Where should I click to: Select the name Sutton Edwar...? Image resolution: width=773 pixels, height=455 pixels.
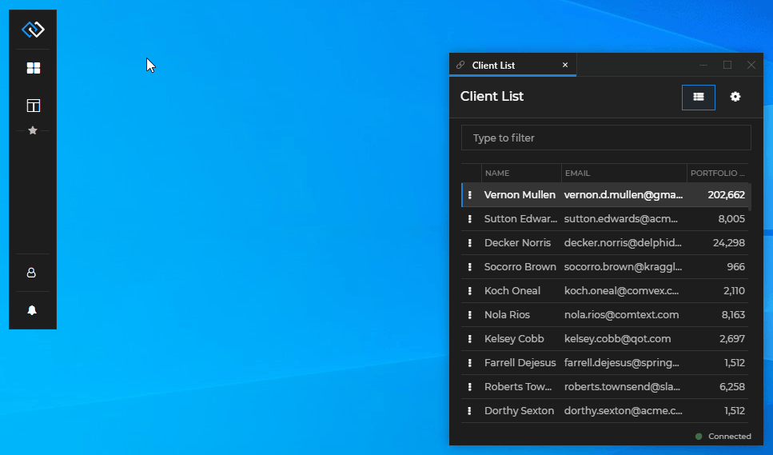[x=520, y=219]
